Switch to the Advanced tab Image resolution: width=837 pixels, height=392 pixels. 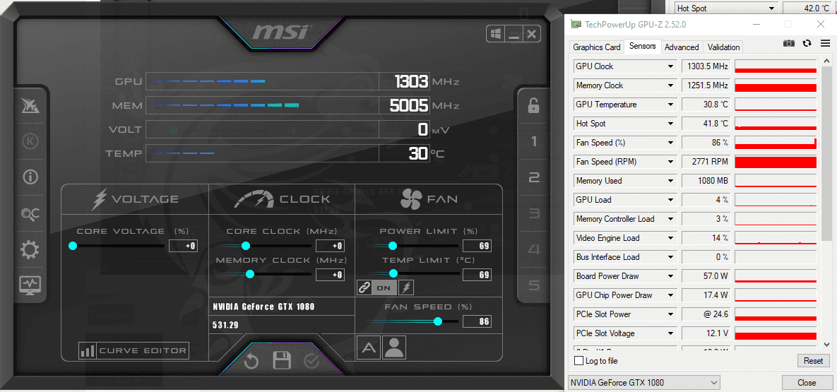[x=682, y=47]
